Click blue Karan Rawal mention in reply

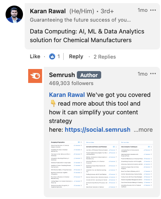[67, 95]
